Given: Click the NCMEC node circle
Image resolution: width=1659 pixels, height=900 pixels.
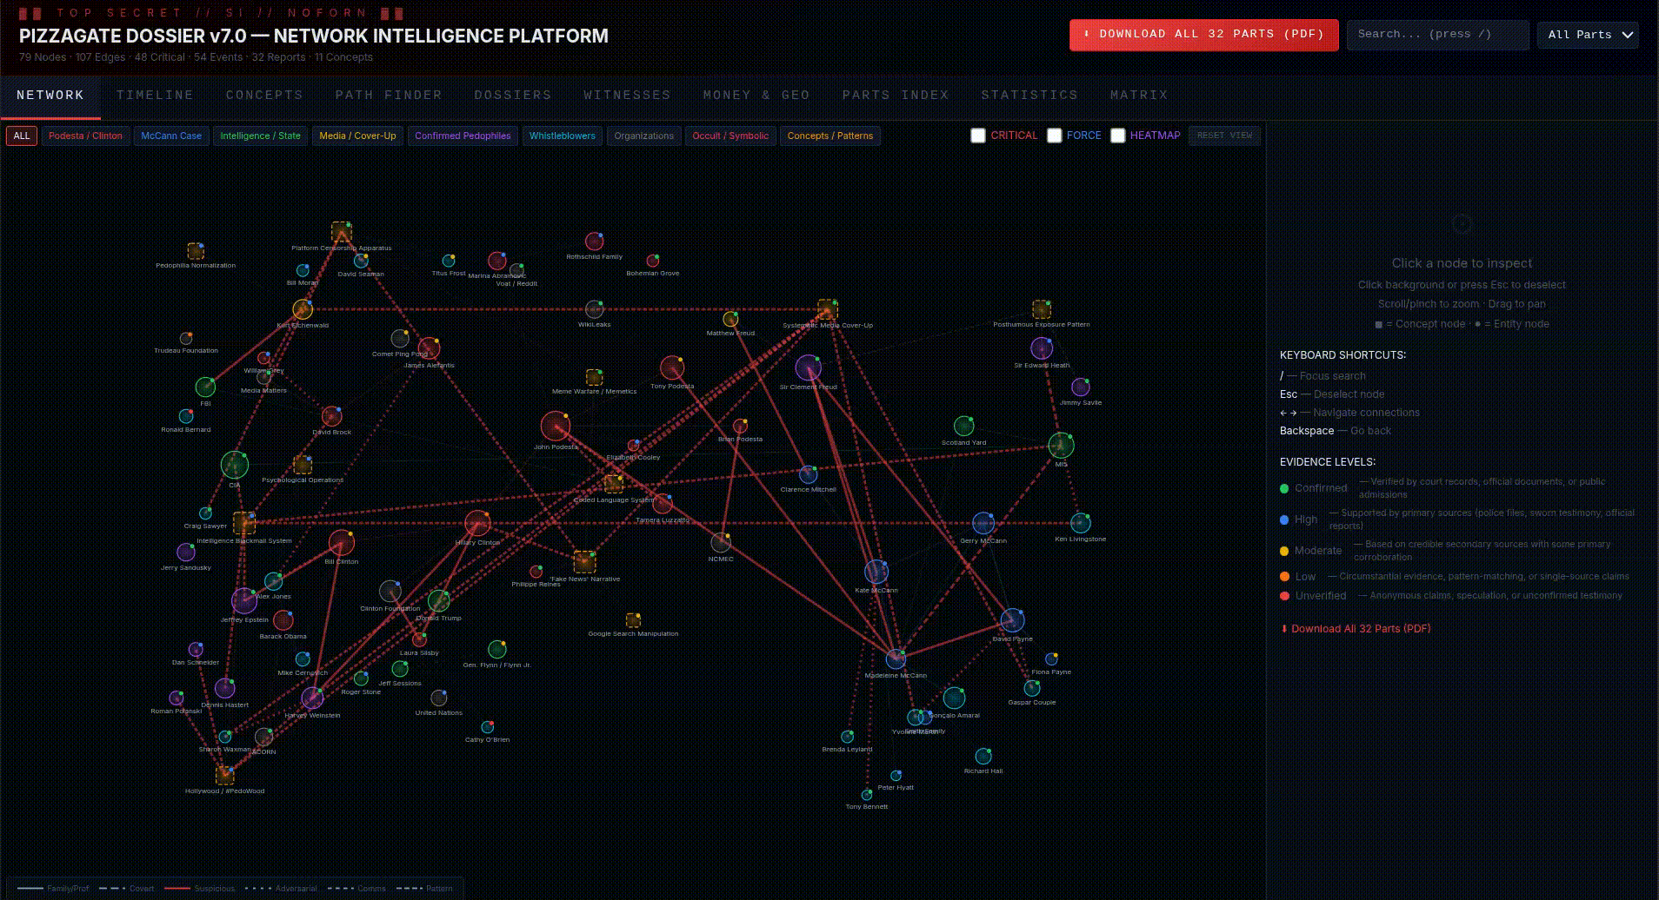Looking at the screenshot, I should pos(721,542).
